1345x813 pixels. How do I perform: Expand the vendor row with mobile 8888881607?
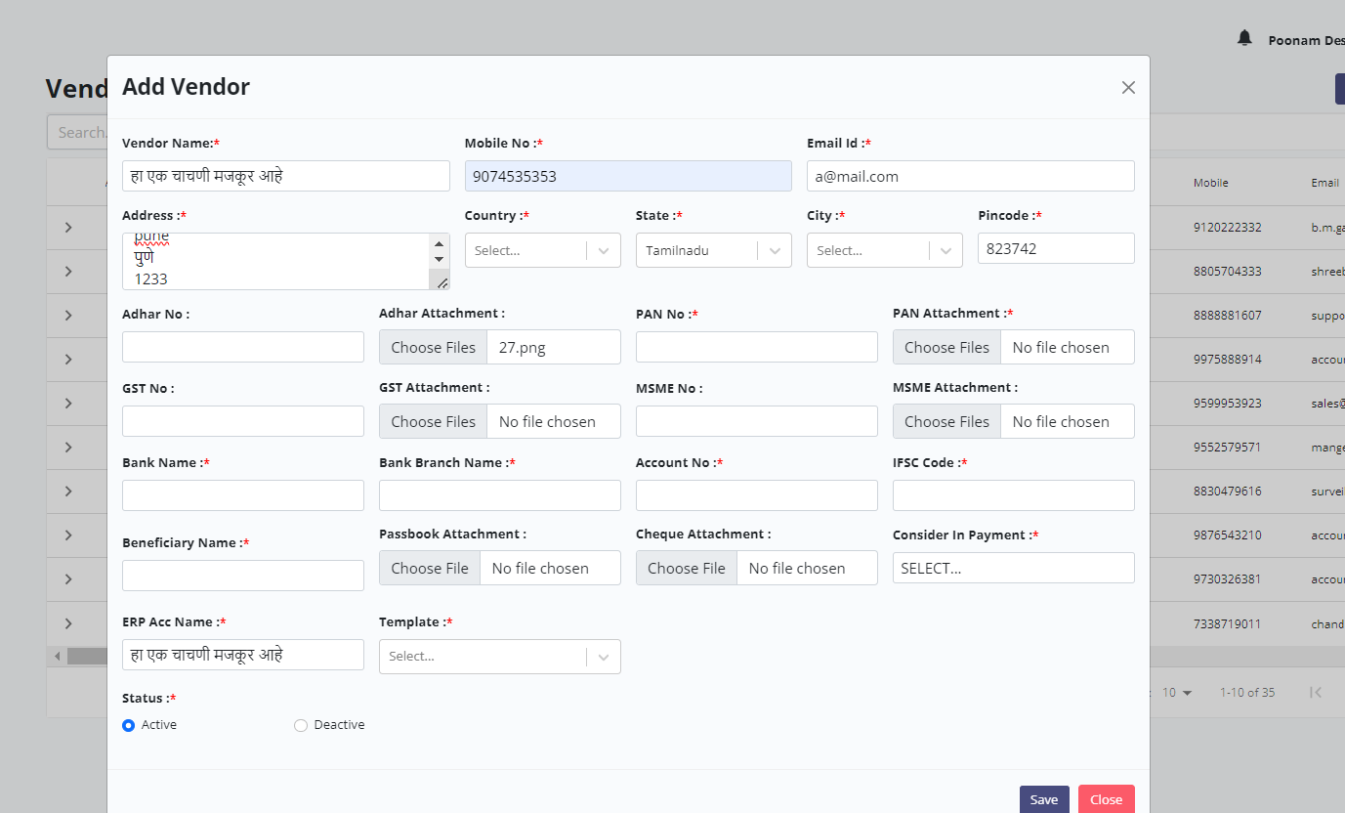(68, 315)
